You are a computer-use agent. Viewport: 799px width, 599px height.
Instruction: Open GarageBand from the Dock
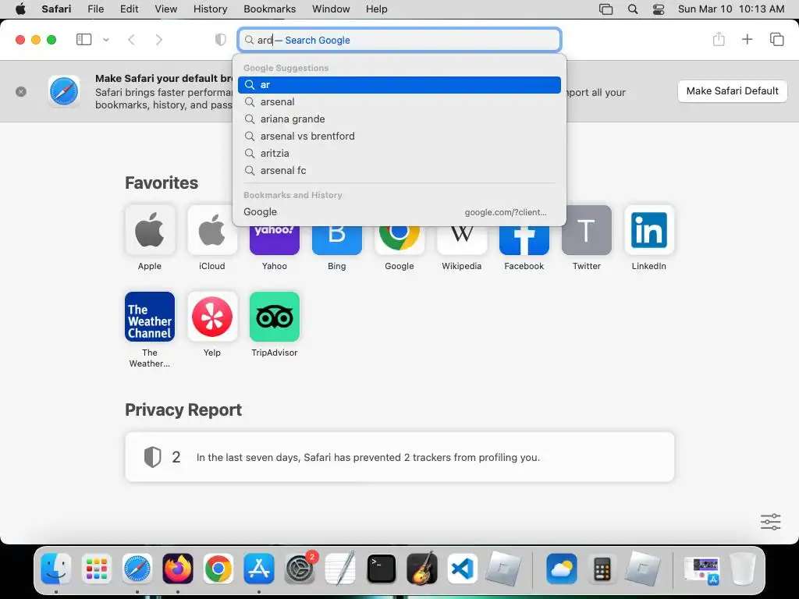tap(422, 569)
